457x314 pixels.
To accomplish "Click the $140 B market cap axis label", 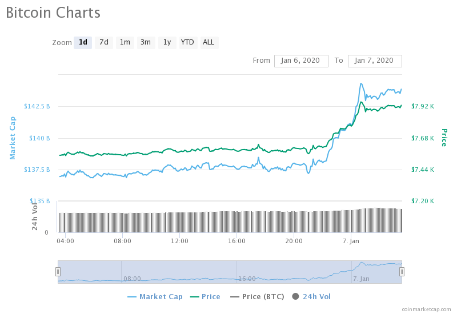I will (x=39, y=138).
